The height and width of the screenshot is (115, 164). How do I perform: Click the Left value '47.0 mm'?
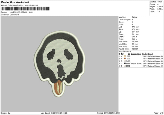(x=135, y=27)
